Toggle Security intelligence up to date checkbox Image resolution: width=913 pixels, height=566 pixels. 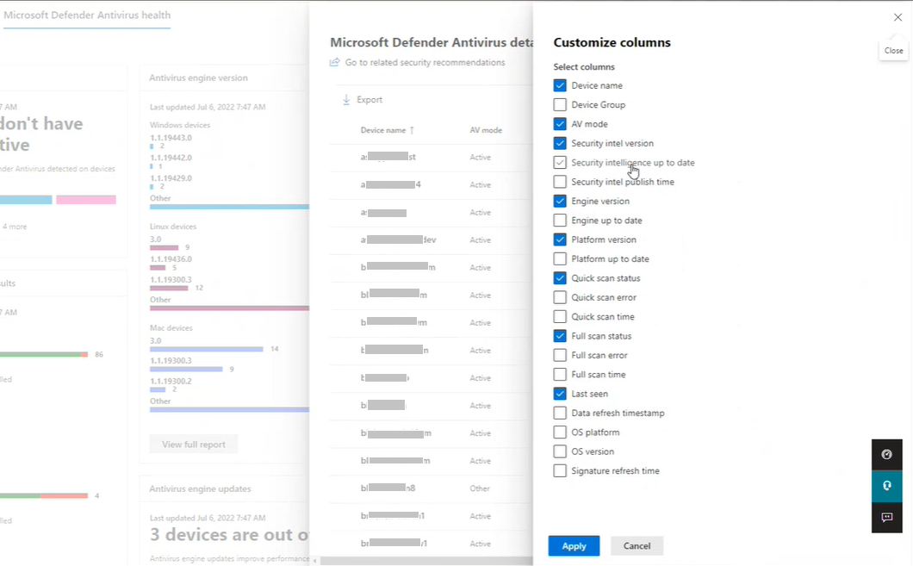coord(560,163)
